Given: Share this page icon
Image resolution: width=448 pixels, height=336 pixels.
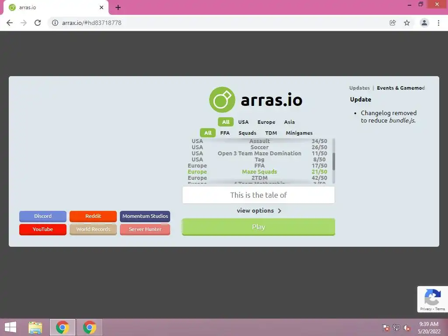Looking at the screenshot, I should pyautogui.click(x=393, y=23).
